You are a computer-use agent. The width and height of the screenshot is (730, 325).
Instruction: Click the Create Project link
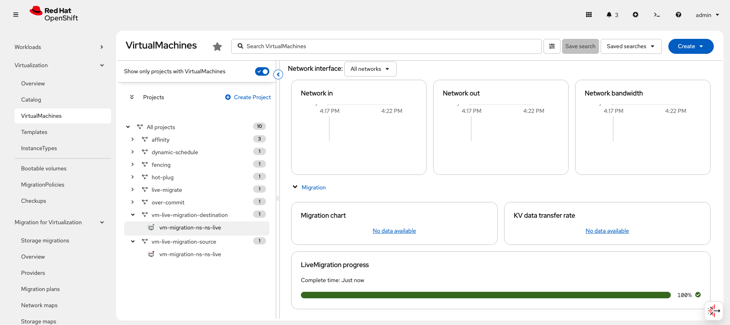pos(252,97)
